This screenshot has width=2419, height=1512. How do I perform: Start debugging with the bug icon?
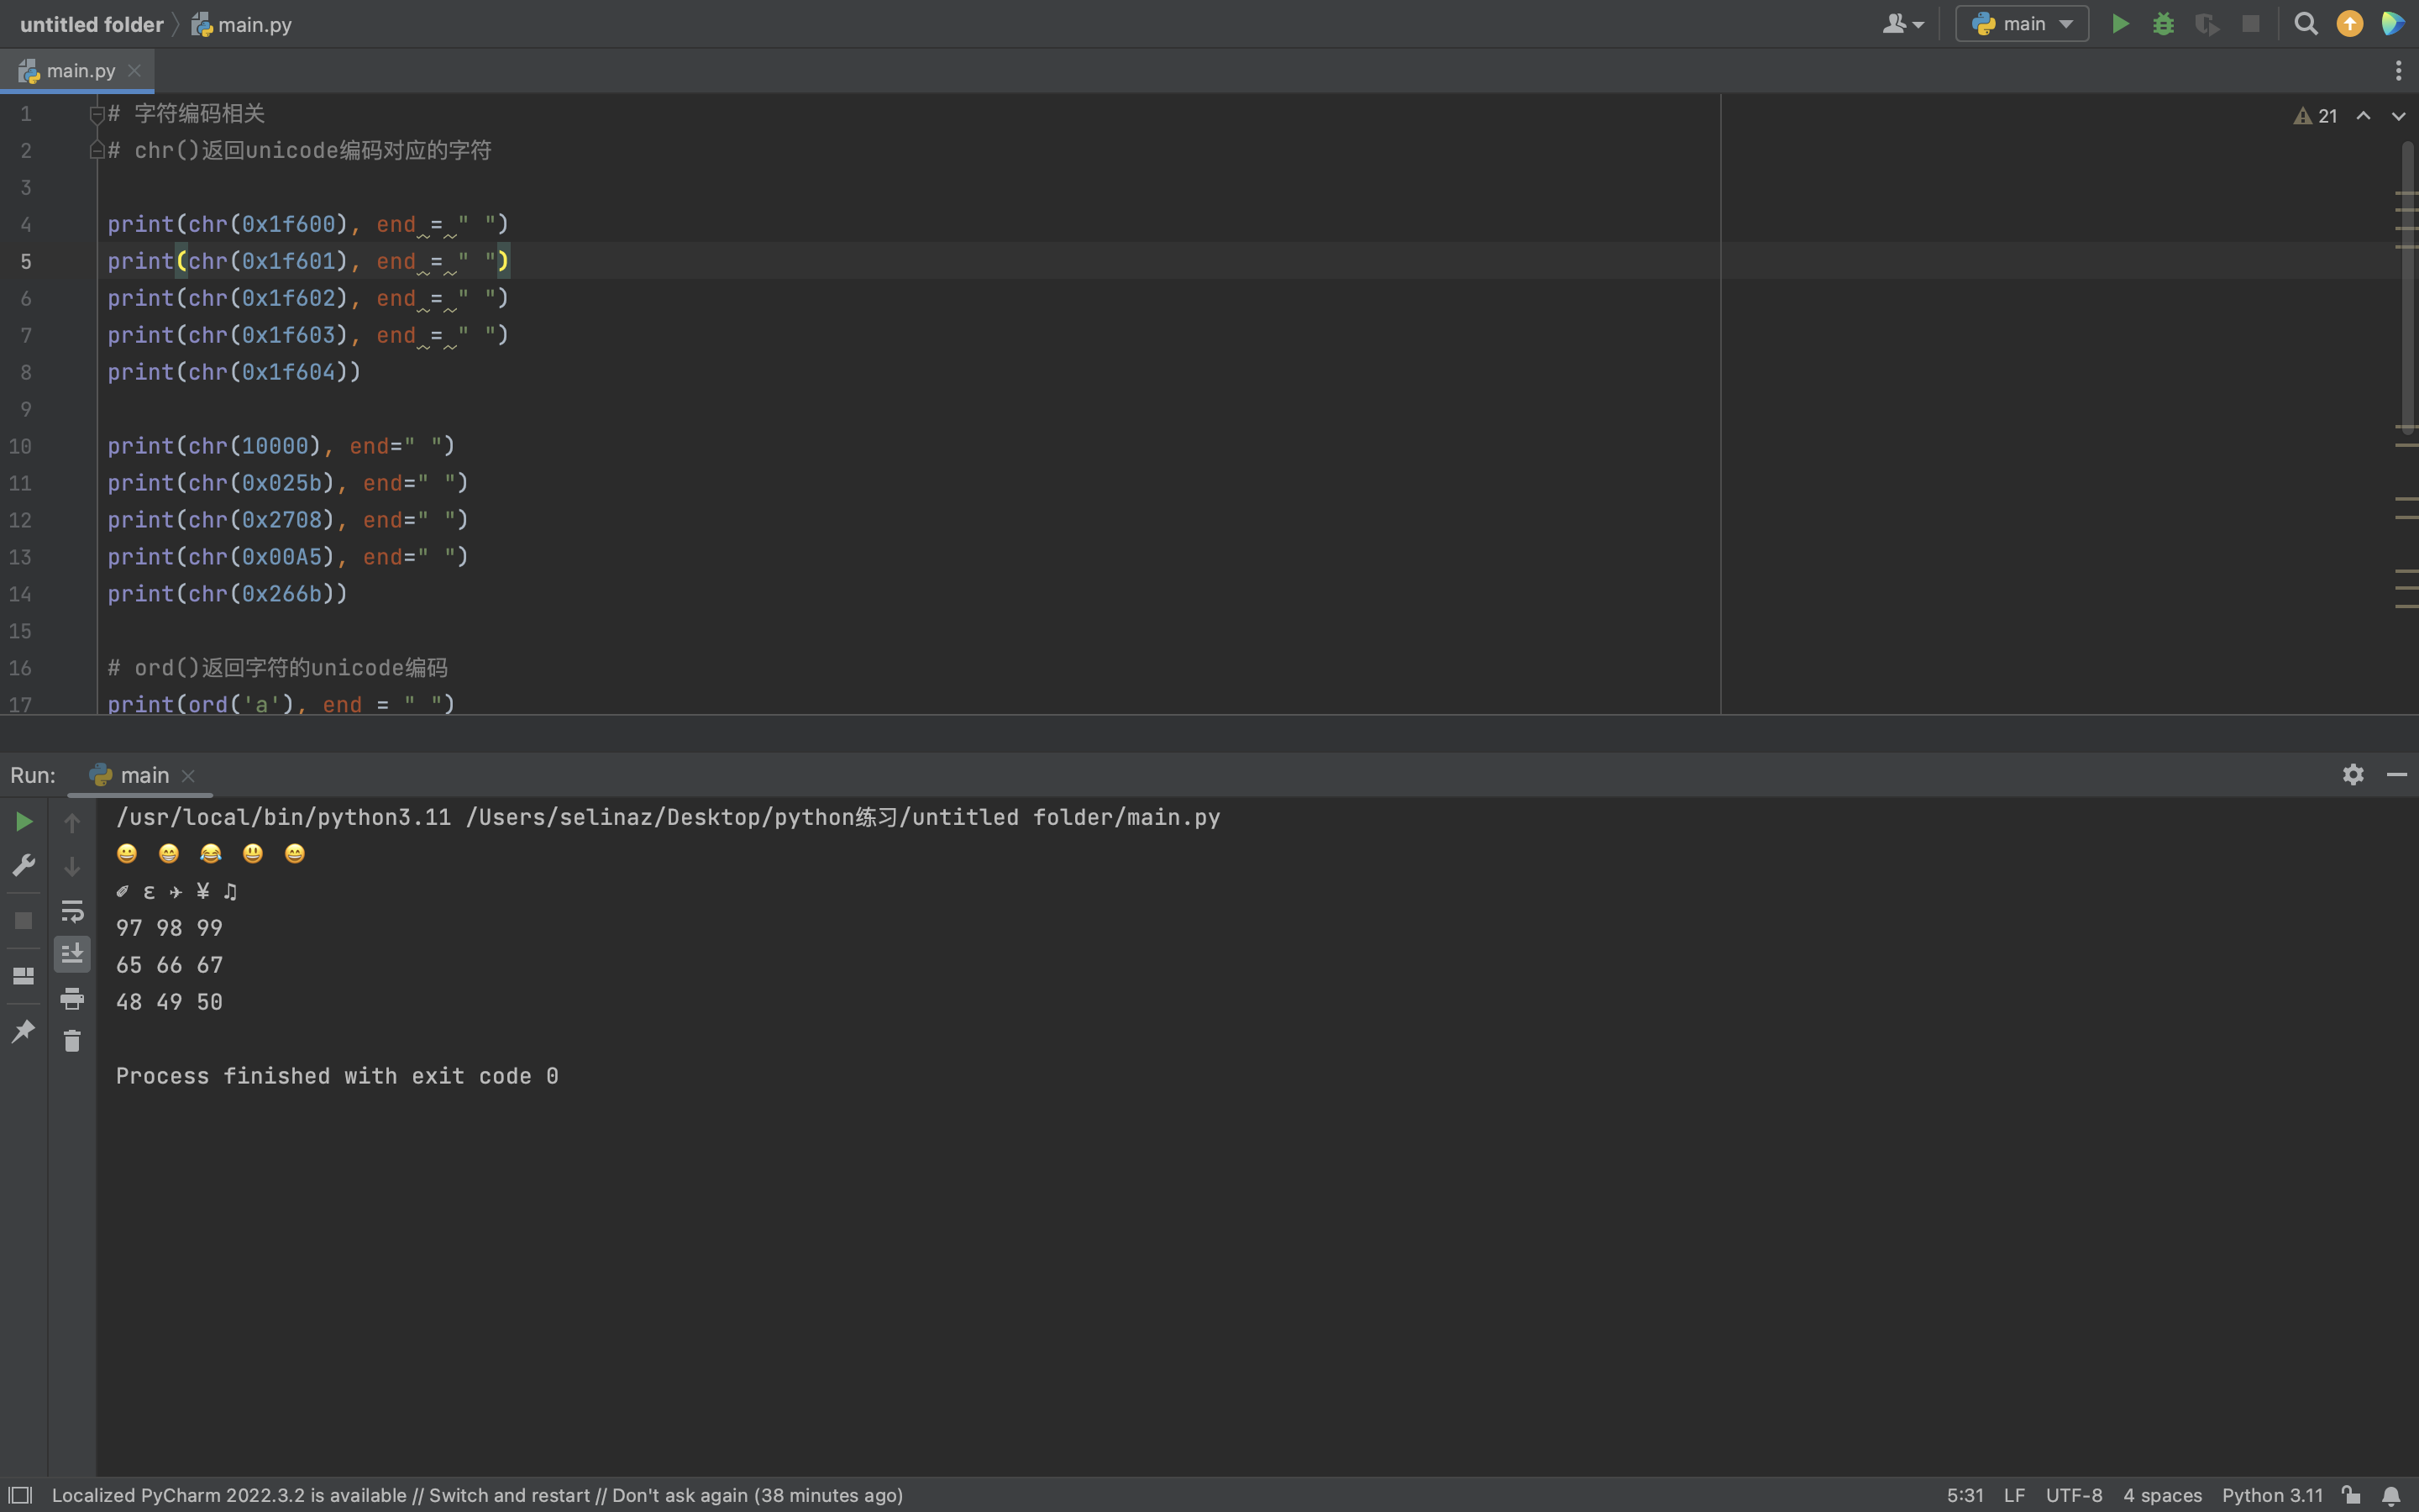pyautogui.click(x=2163, y=24)
